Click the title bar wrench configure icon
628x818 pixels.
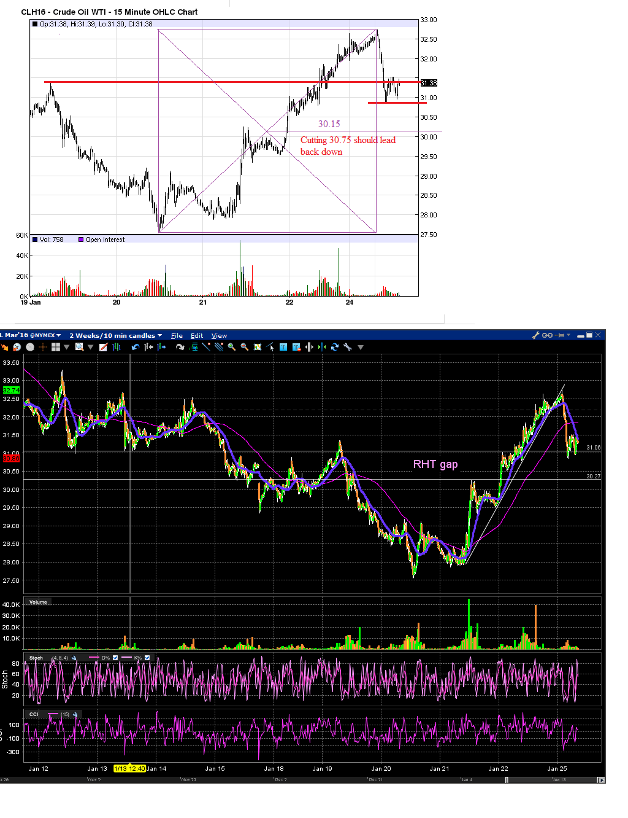pos(536,335)
